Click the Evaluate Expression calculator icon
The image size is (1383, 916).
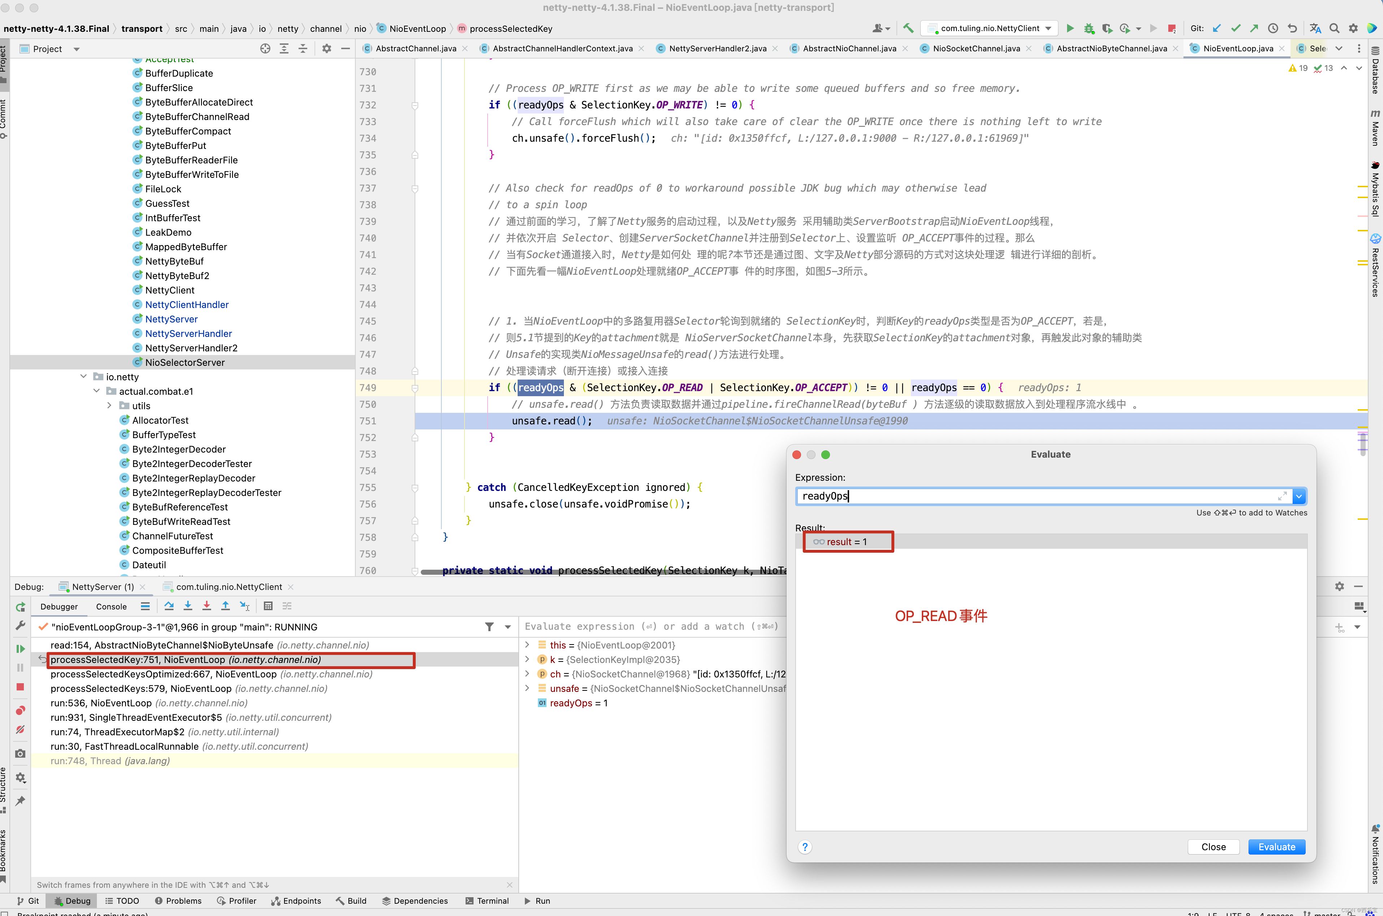point(268,606)
